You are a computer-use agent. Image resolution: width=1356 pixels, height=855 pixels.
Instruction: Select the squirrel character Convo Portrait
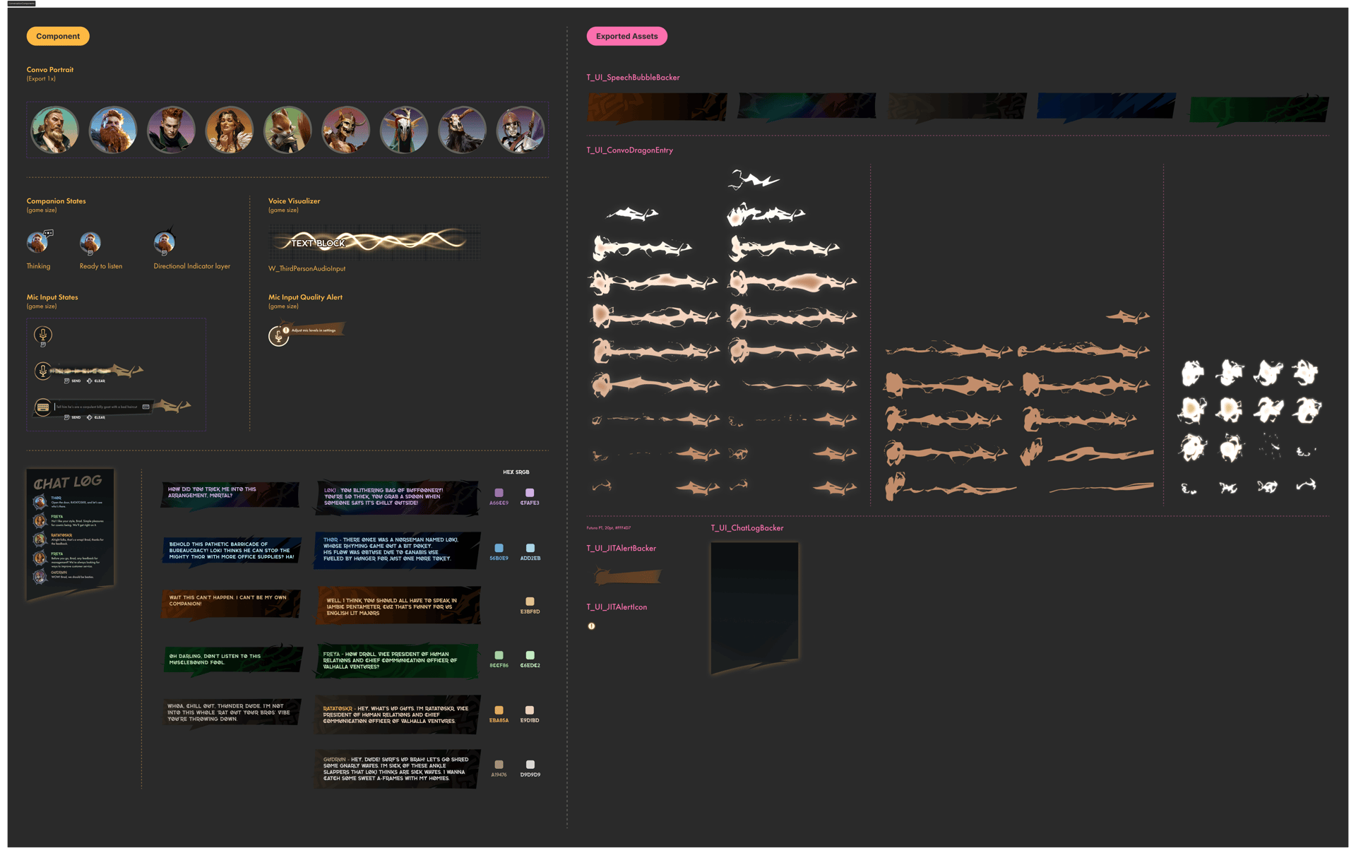(x=287, y=130)
